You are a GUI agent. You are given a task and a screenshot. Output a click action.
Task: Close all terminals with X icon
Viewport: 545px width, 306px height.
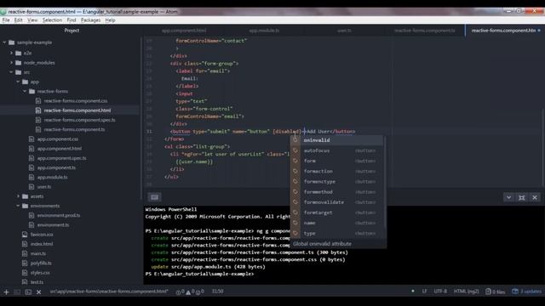pos(38,292)
